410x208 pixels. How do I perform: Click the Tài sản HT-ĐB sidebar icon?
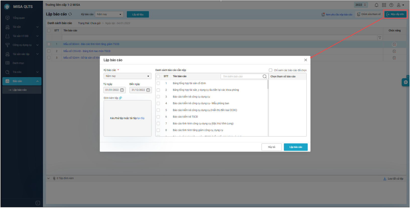(x=8, y=36)
